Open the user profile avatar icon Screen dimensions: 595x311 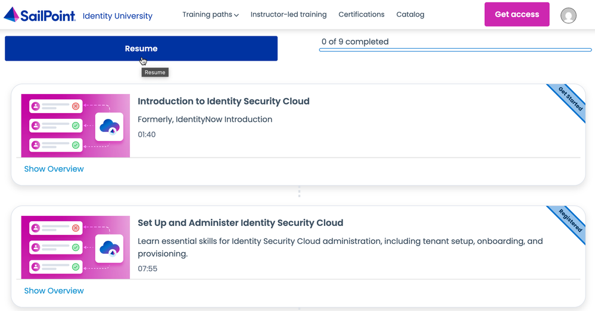click(x=568, y=15)
